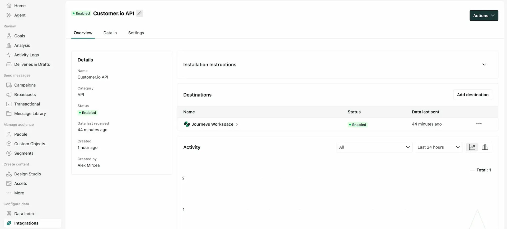This screenshot has width=507, height=229.
Task: Open Message Library in sidebar
Action: pyautogui.click(x=30, y=113)
